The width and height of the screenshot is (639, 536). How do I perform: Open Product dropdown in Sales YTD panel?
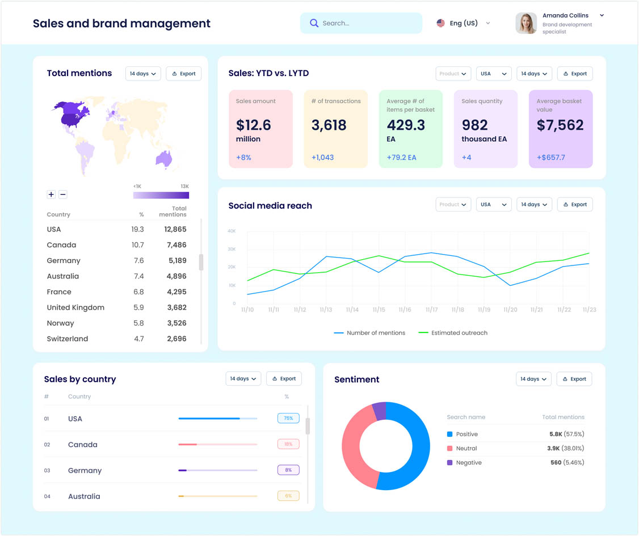453,74
